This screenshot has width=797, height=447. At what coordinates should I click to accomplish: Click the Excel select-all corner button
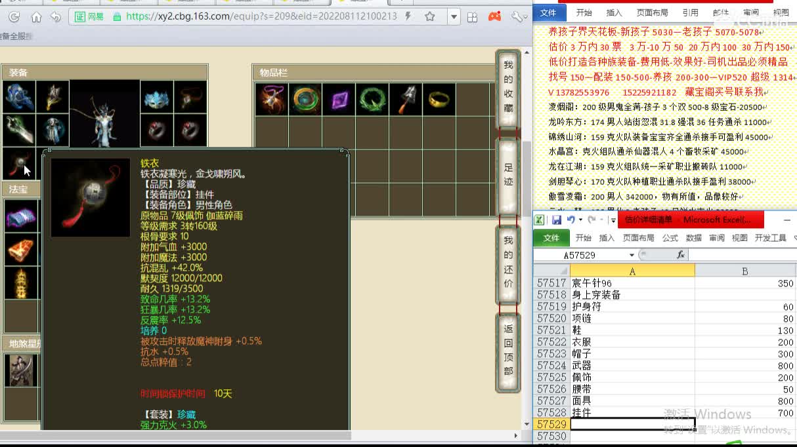click(x=551, y=271)
